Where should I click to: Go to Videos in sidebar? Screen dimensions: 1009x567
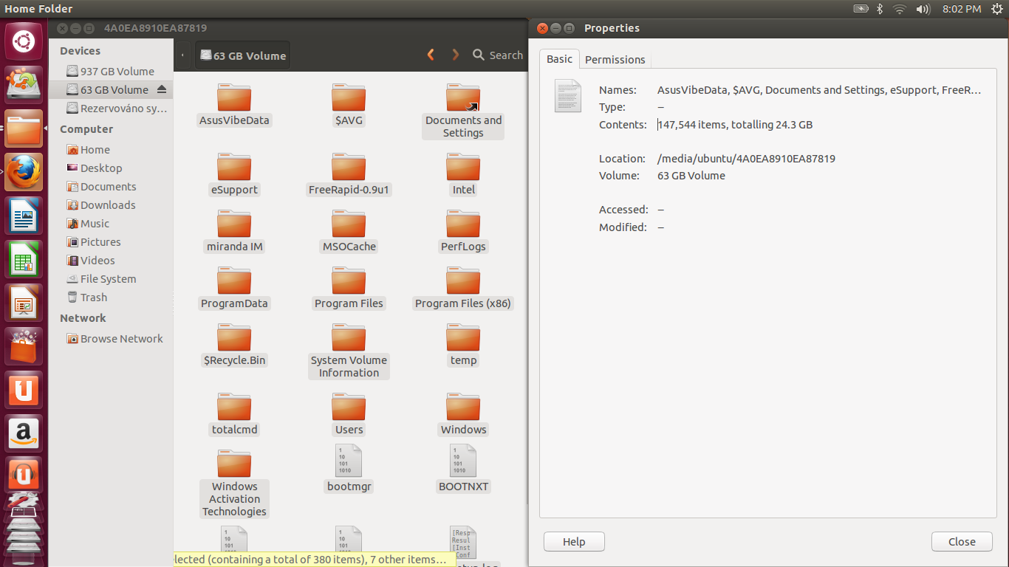pos(111,260)
